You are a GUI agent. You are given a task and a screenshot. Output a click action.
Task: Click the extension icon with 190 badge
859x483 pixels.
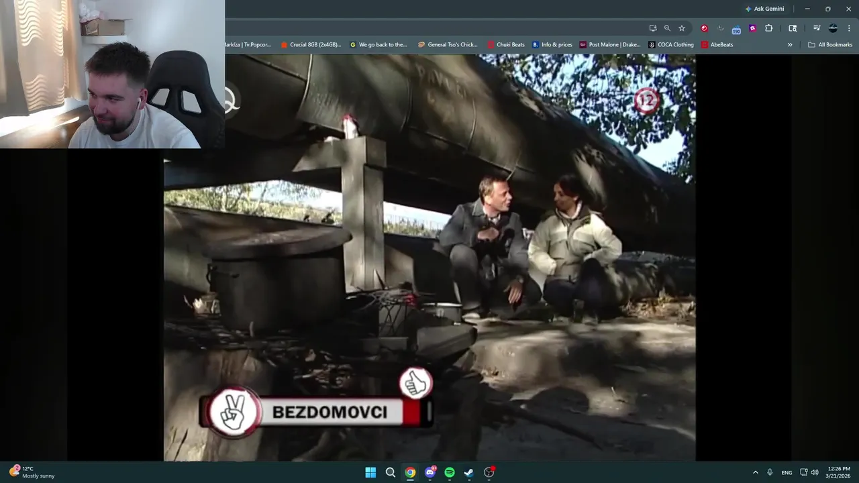pyautogui.click(x=736, y=29)
